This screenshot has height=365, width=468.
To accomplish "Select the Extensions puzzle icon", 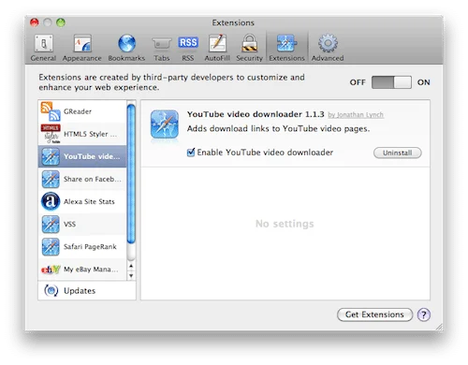I will tap(286, 43).
